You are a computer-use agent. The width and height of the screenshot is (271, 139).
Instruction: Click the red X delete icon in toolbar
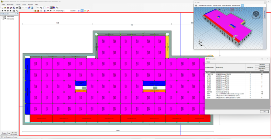pyautogui.click(x=88, y=11)
